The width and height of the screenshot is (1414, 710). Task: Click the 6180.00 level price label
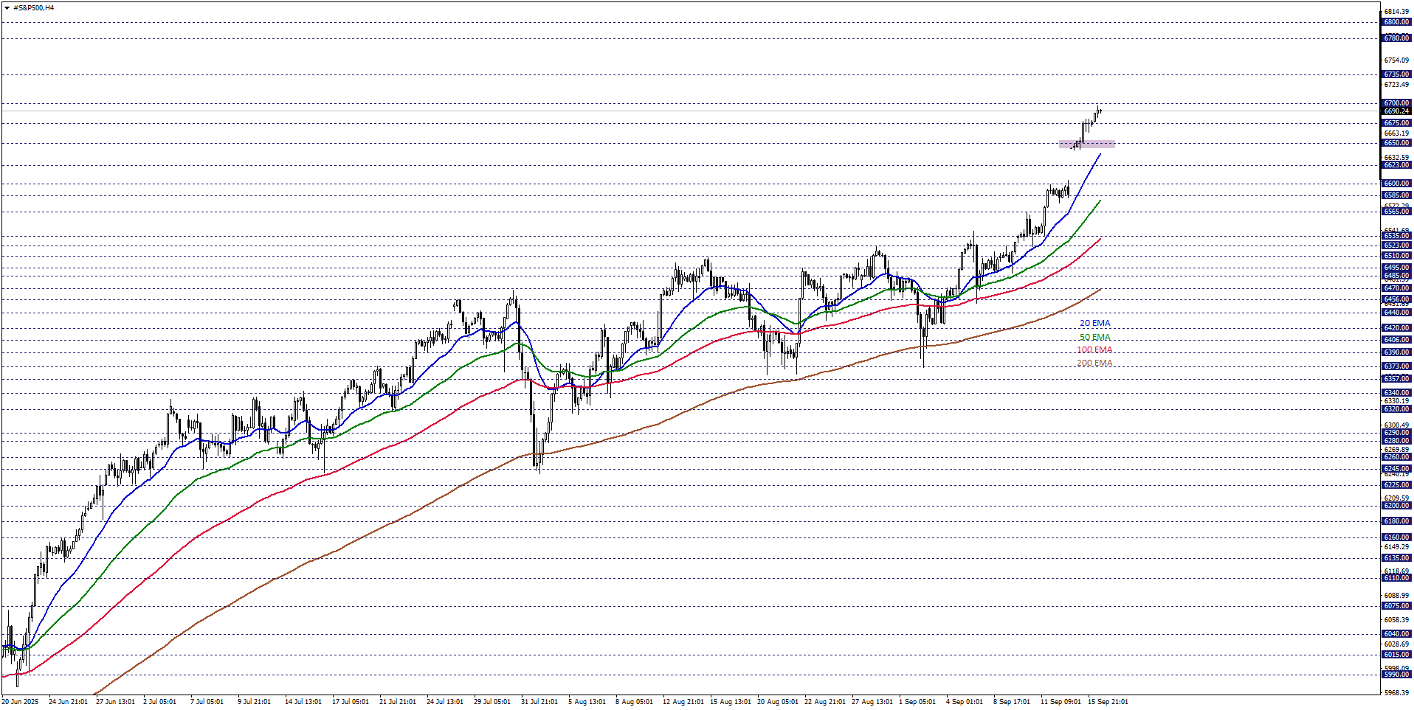click(1396, 521)
